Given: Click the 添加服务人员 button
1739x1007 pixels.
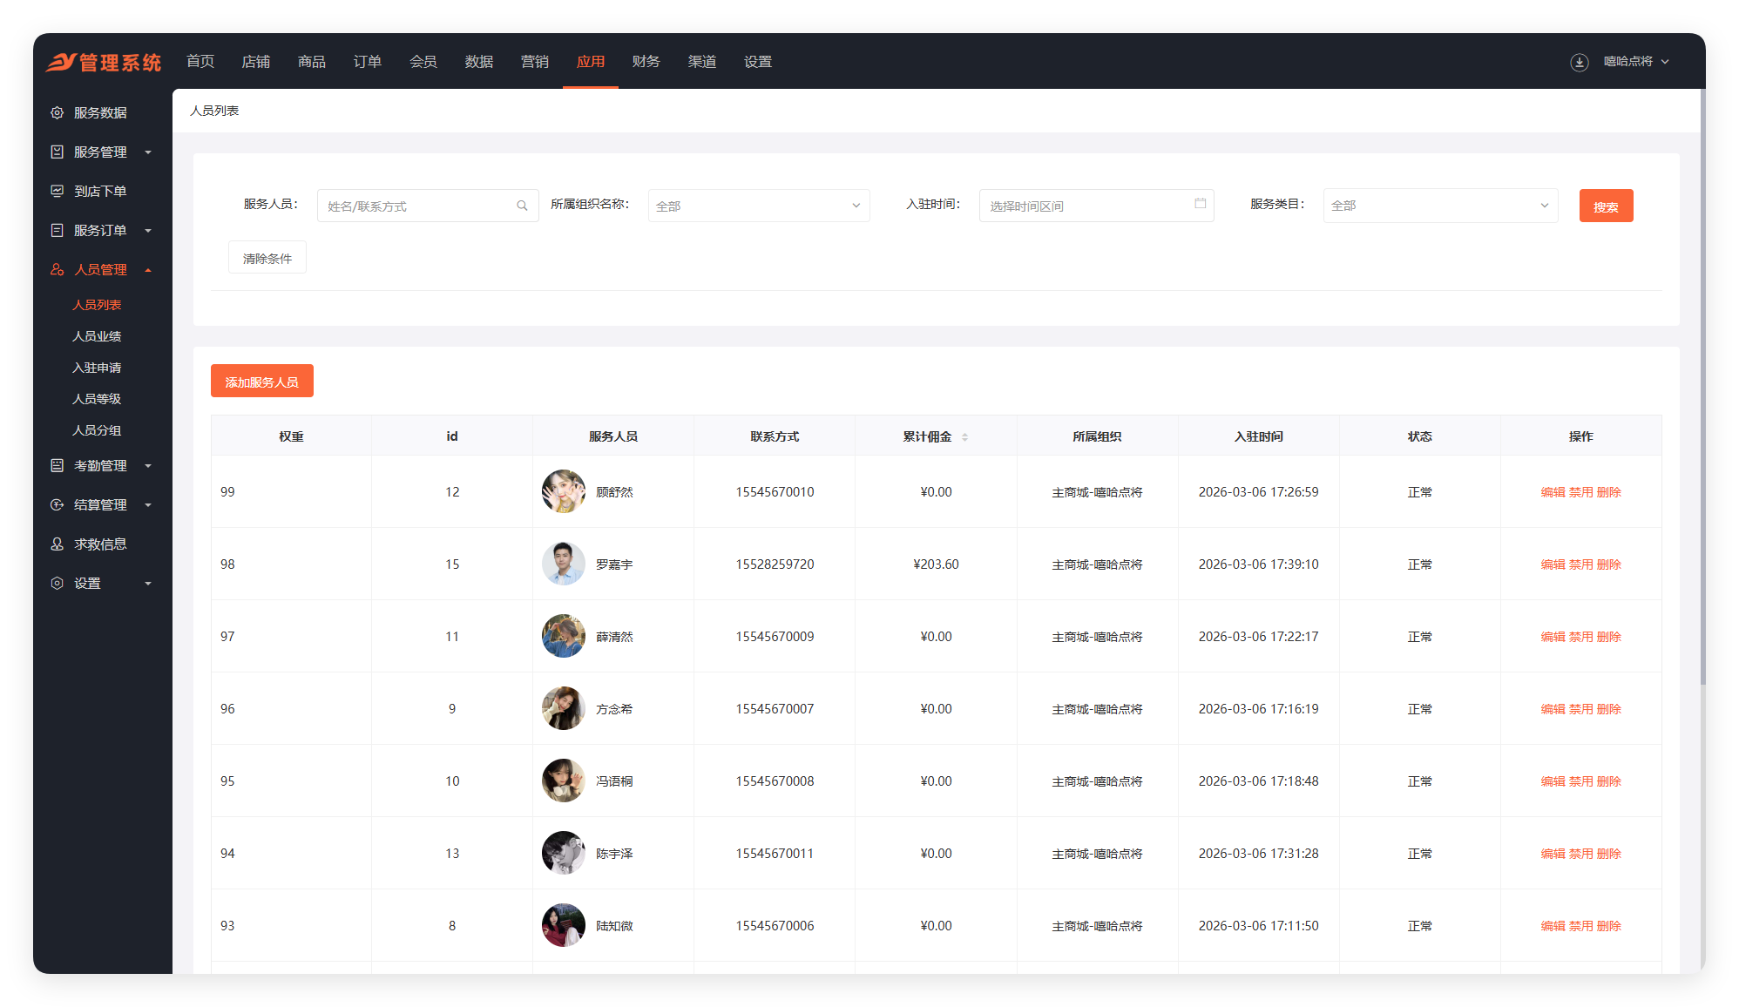Looking at the screenshot, I should 261,382.
